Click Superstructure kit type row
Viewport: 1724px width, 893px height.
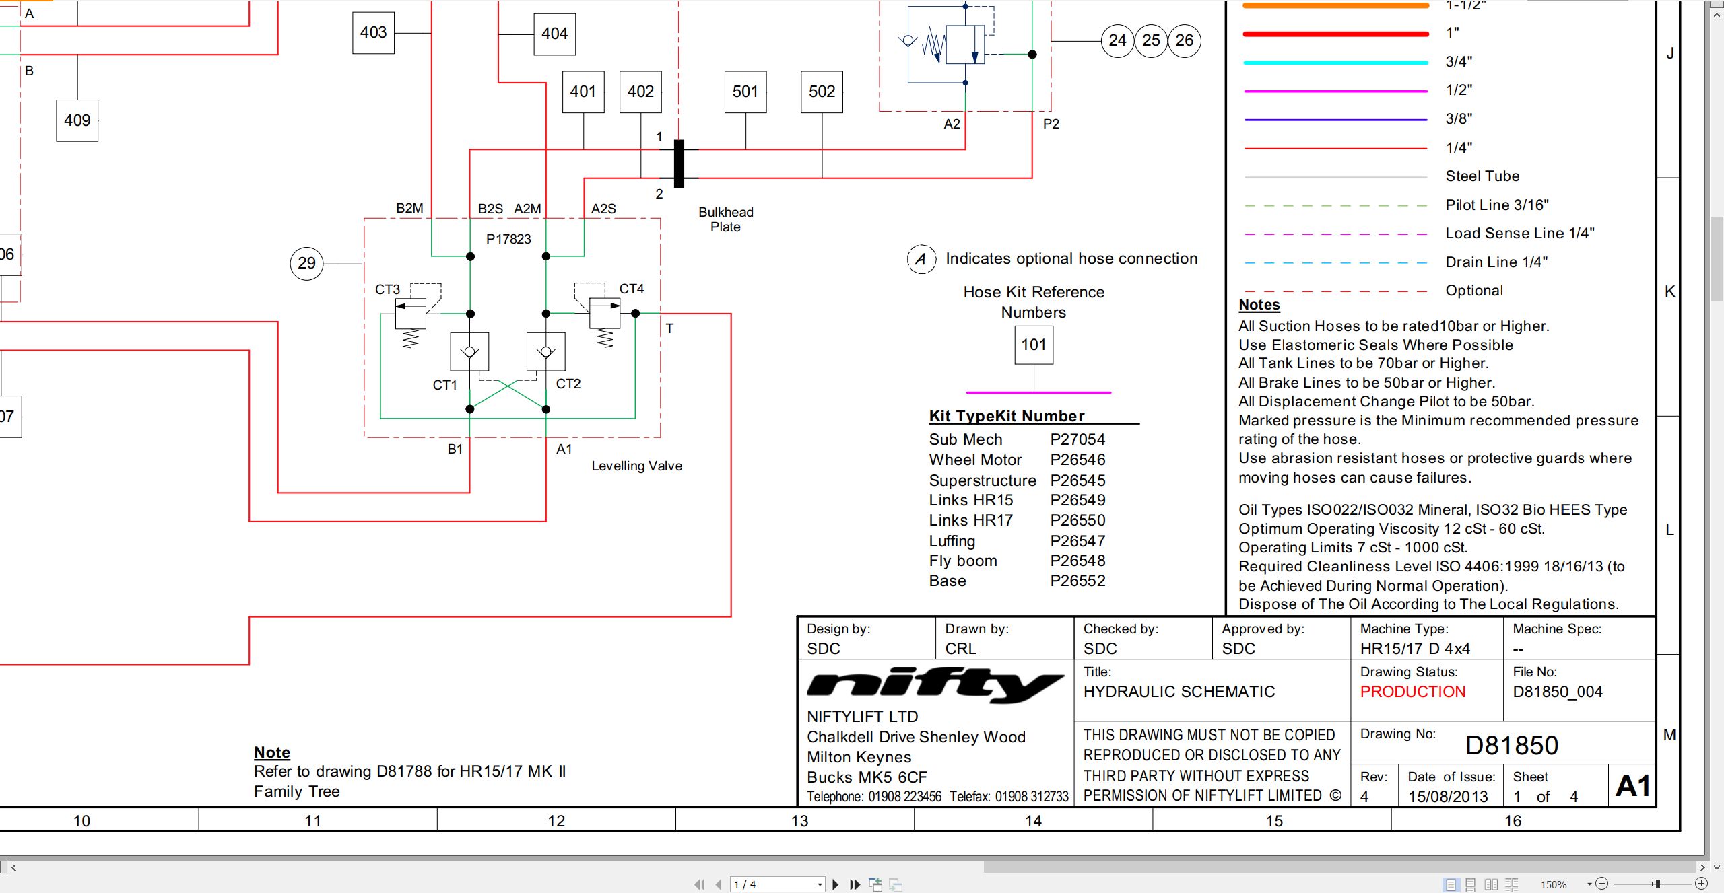1018,480
